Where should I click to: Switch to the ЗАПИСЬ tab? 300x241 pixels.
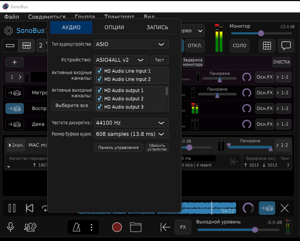point(157,27)
